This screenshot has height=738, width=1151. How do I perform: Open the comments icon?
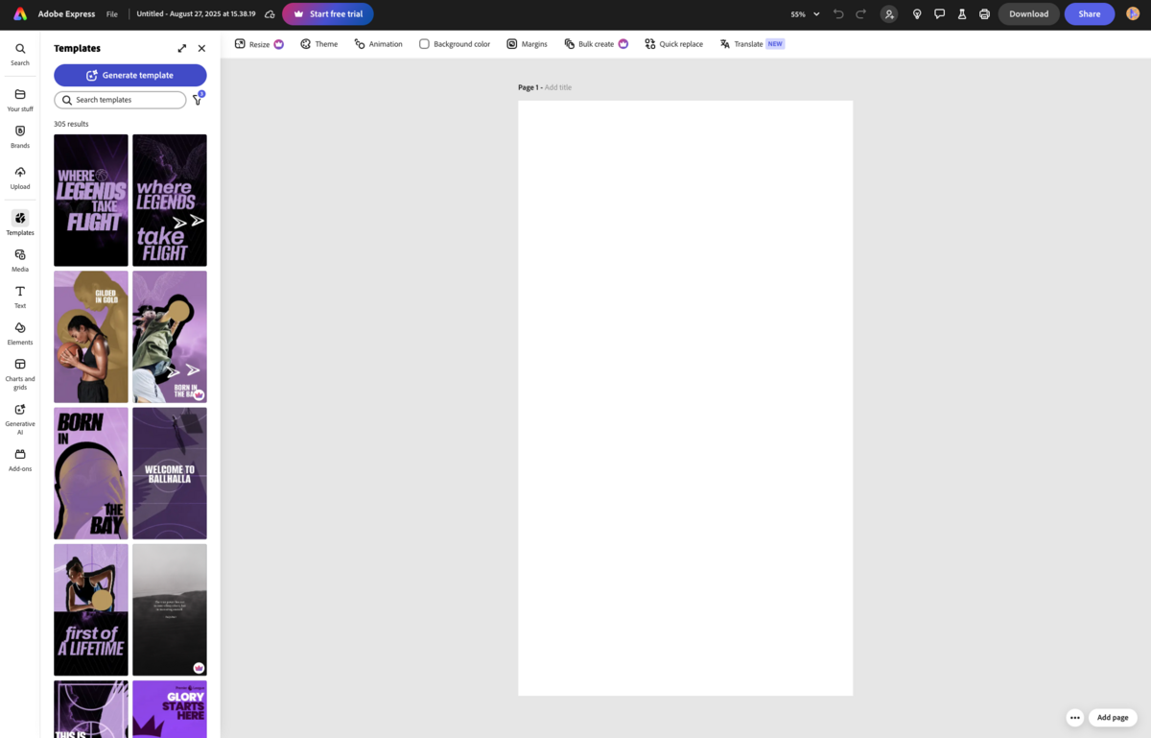click(939, 14)
